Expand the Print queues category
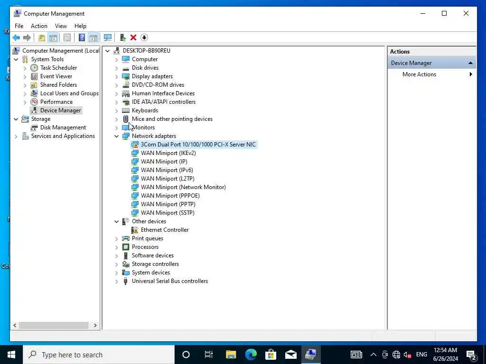Screen dimensions: 486x364 point(117,239)
